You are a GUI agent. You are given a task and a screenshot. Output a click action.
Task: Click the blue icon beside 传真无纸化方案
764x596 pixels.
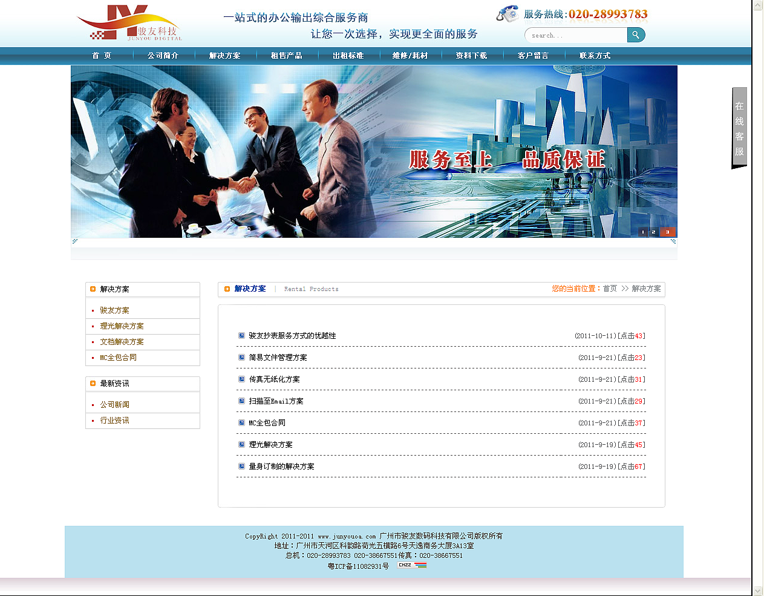(x=241, y=379)
